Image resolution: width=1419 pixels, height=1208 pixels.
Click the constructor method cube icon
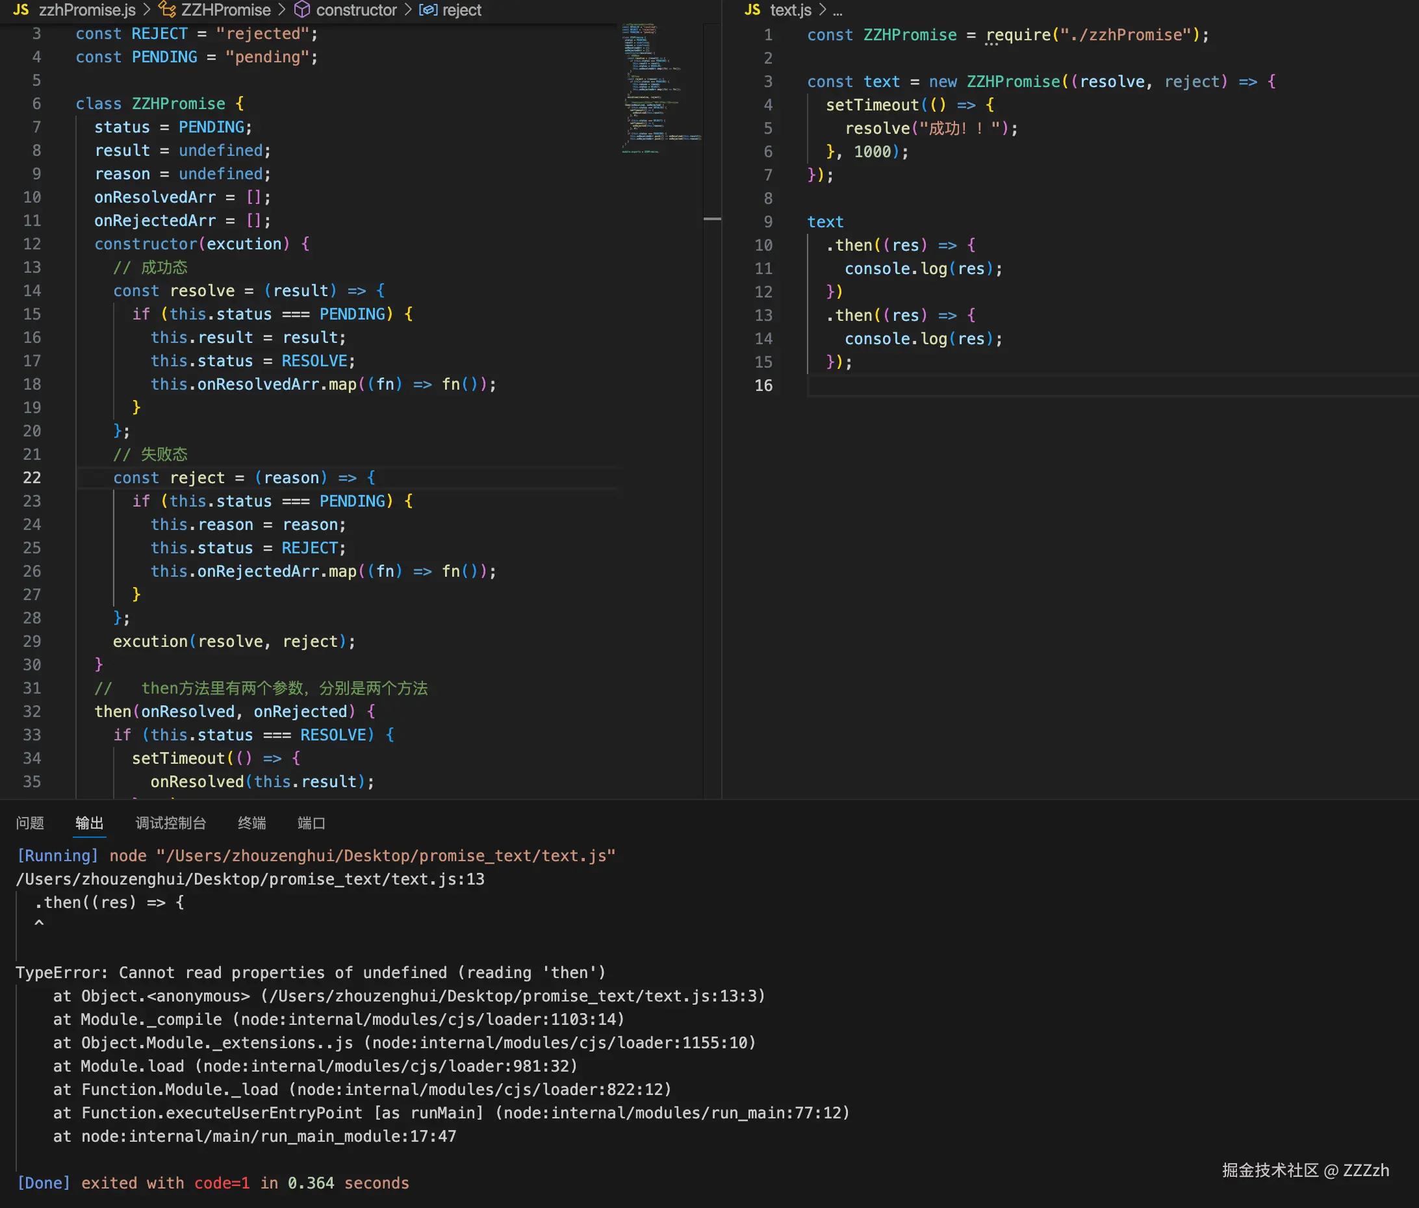point(302,10)
